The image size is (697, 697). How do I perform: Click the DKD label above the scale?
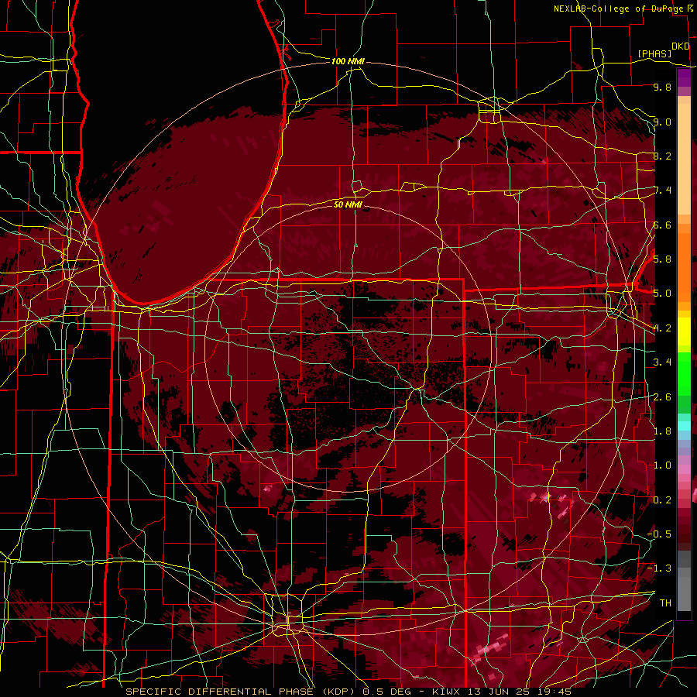click(681, 46)
